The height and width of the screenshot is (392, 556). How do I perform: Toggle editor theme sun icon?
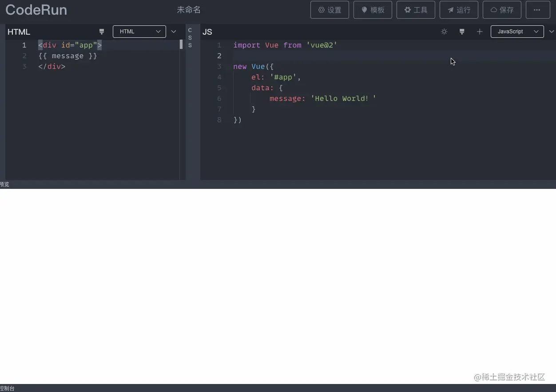(444, 32)
